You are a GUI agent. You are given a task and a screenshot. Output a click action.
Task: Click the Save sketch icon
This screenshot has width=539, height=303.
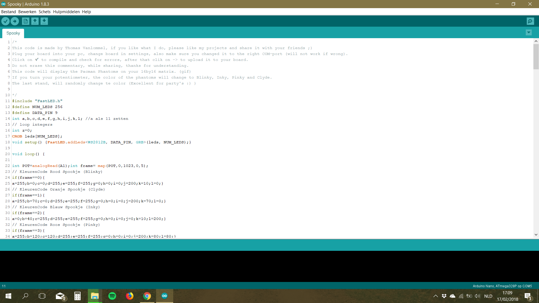click(44, 21)
